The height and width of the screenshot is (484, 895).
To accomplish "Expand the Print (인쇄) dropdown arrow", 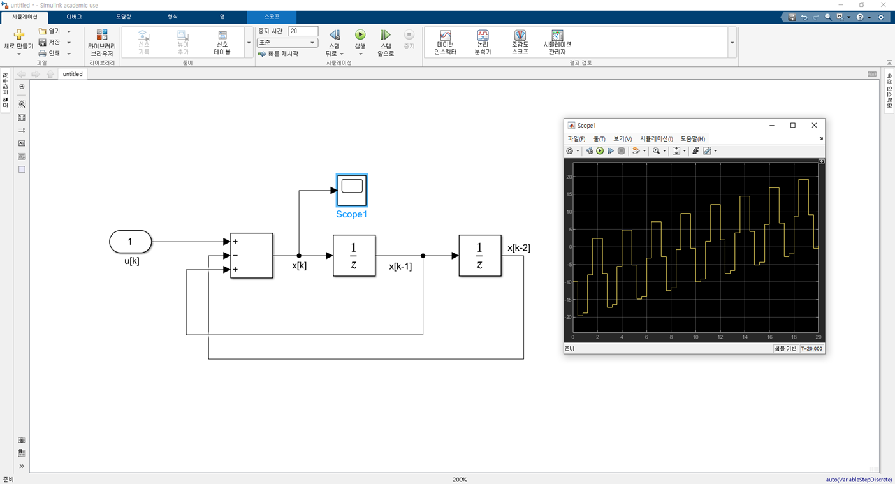I will click(x=69, y=54).
